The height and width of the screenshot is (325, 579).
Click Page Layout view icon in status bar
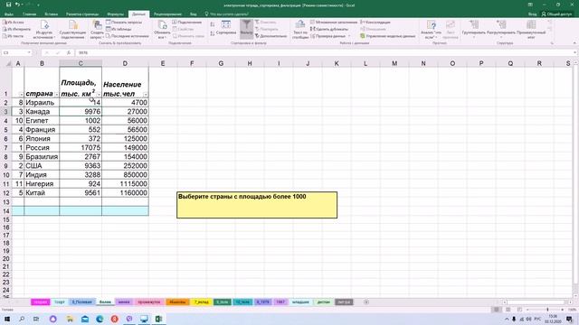coord(508,310)
